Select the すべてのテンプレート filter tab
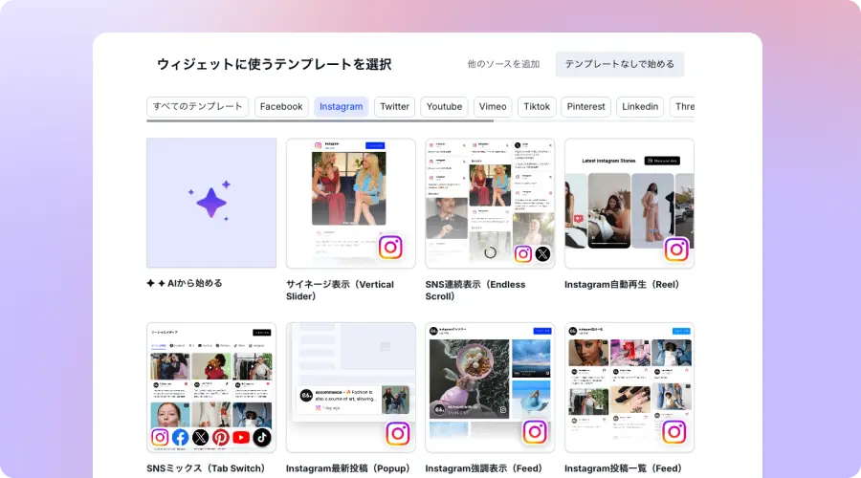 coord(197,106)
